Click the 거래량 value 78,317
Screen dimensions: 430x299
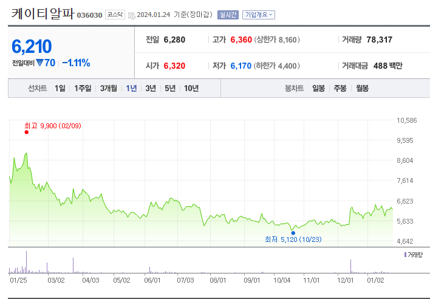tap(380, 40)
